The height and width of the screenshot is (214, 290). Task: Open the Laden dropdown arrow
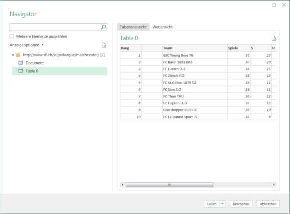coord(222,204)
